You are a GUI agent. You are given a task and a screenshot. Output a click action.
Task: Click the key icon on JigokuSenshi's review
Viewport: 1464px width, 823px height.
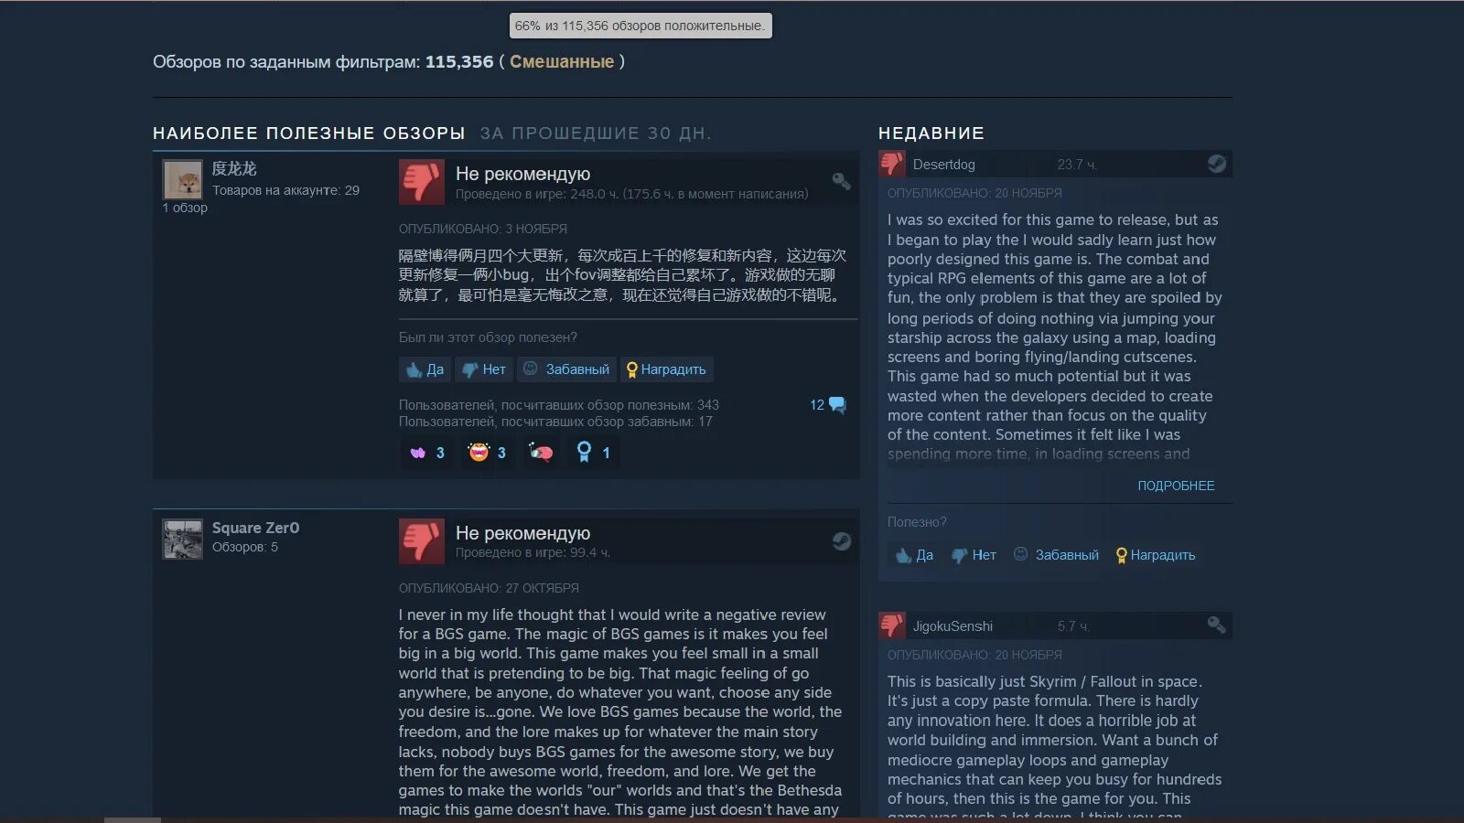(x=1216, y=625)
